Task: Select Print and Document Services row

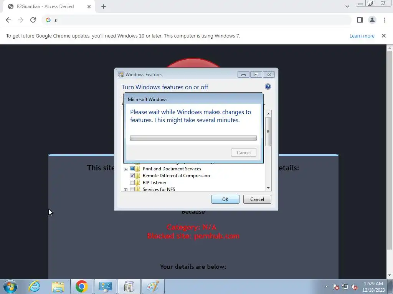Action: (x=172, y=169)
